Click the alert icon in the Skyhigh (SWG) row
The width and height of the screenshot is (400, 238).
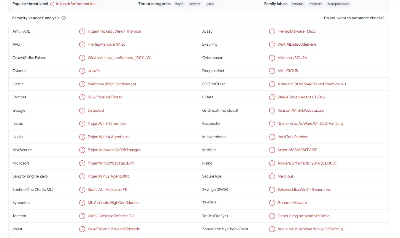click(x=272, y=190)
